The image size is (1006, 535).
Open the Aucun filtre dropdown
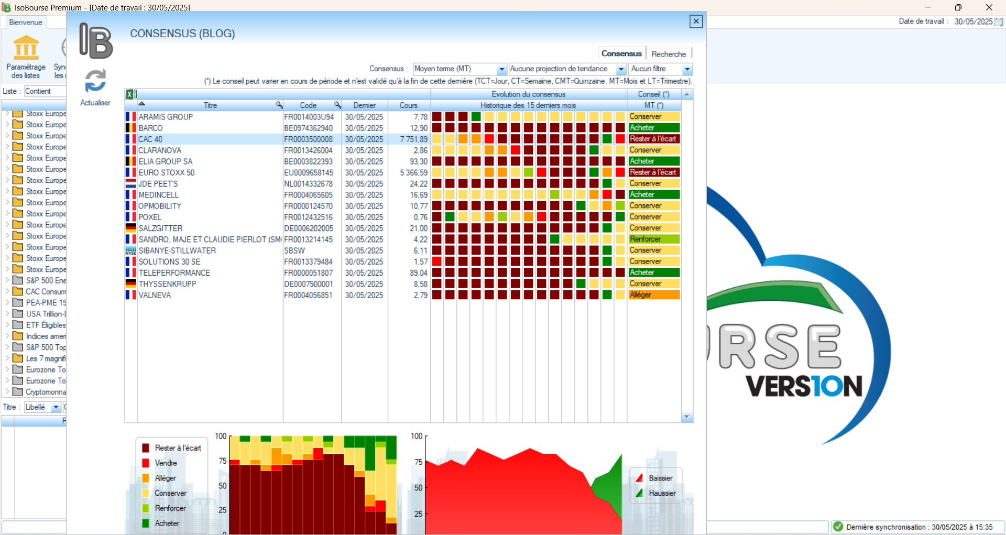pos(687,69)
